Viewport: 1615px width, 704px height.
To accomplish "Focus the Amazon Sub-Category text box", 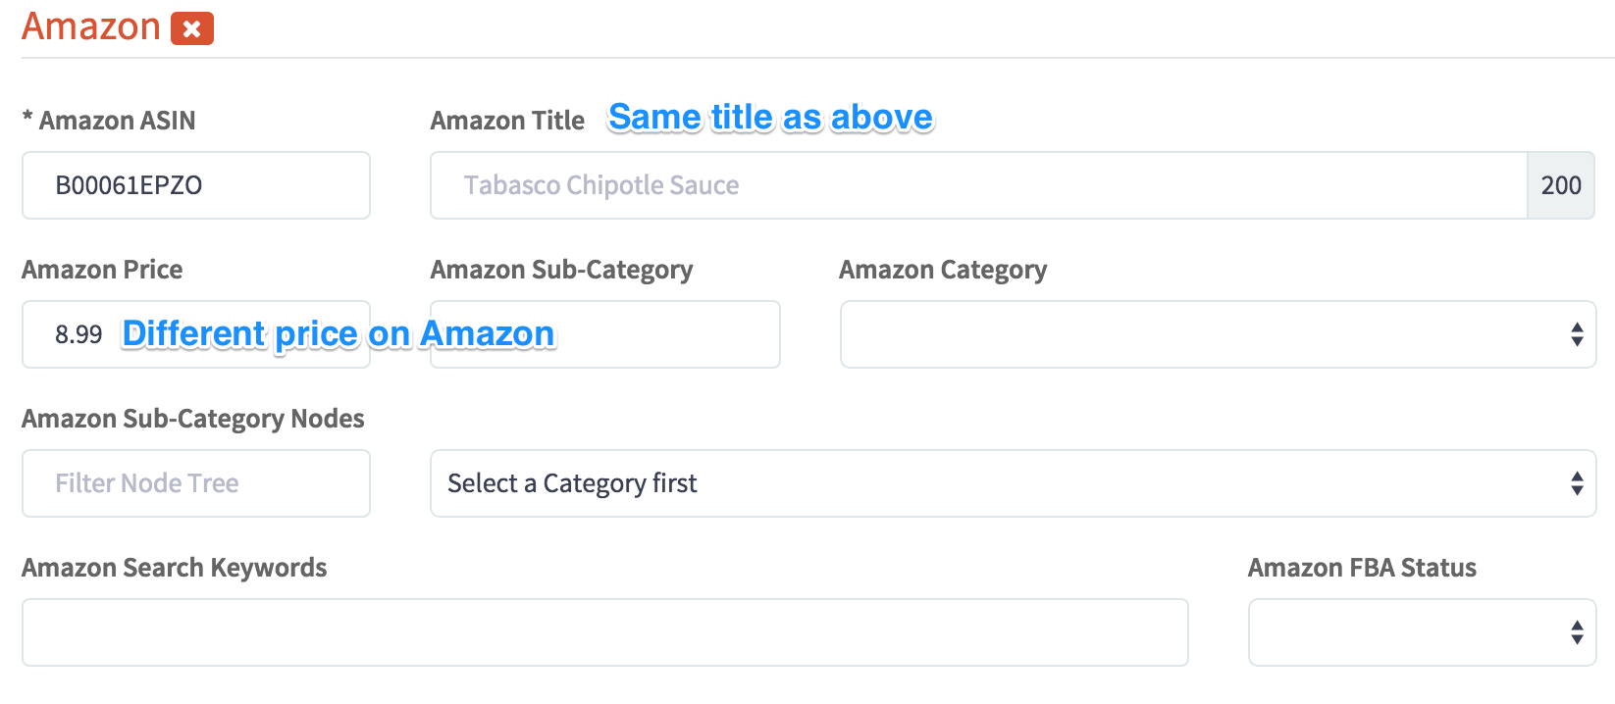I will pyautogui.click(x=605, y=334).
